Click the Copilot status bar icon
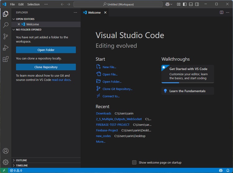233x173 pixels. point(221,171)
